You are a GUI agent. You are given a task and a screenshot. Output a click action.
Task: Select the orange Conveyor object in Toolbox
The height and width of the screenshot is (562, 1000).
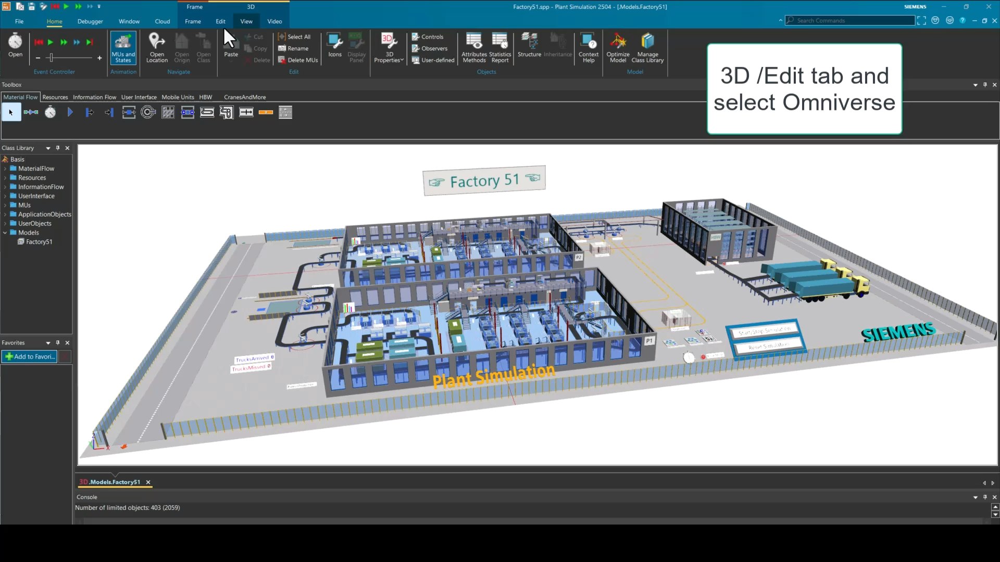pyautogui.click(x=266, y=112)
